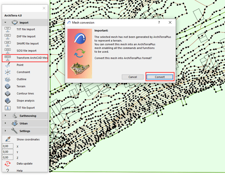The height and width of the screenshot is (180, 225).
Task: Cancel the mesh conversion dialog
Action: point(133,77)
